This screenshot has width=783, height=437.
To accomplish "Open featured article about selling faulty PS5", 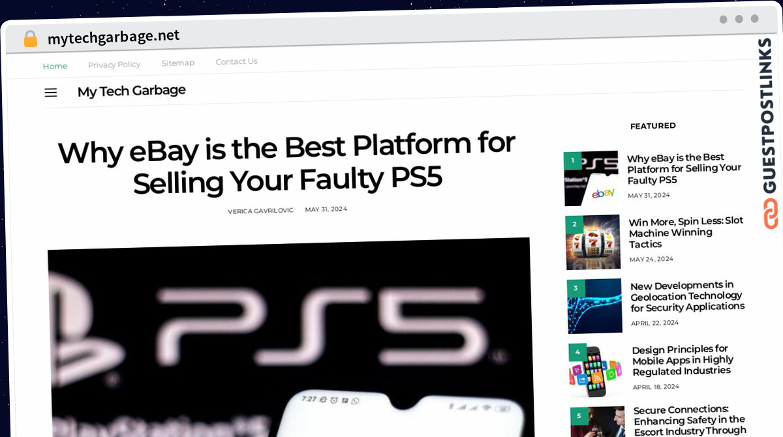I will pos(684,169).
